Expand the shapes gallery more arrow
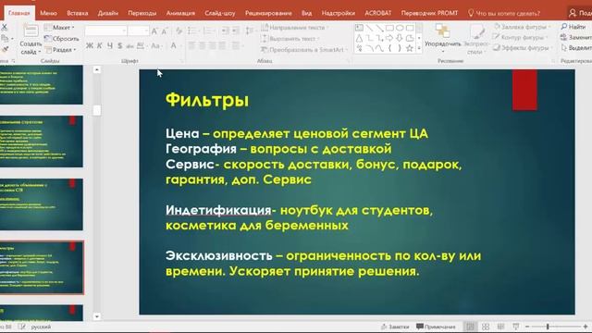The image size is (592, 333). tap(419, 48)
